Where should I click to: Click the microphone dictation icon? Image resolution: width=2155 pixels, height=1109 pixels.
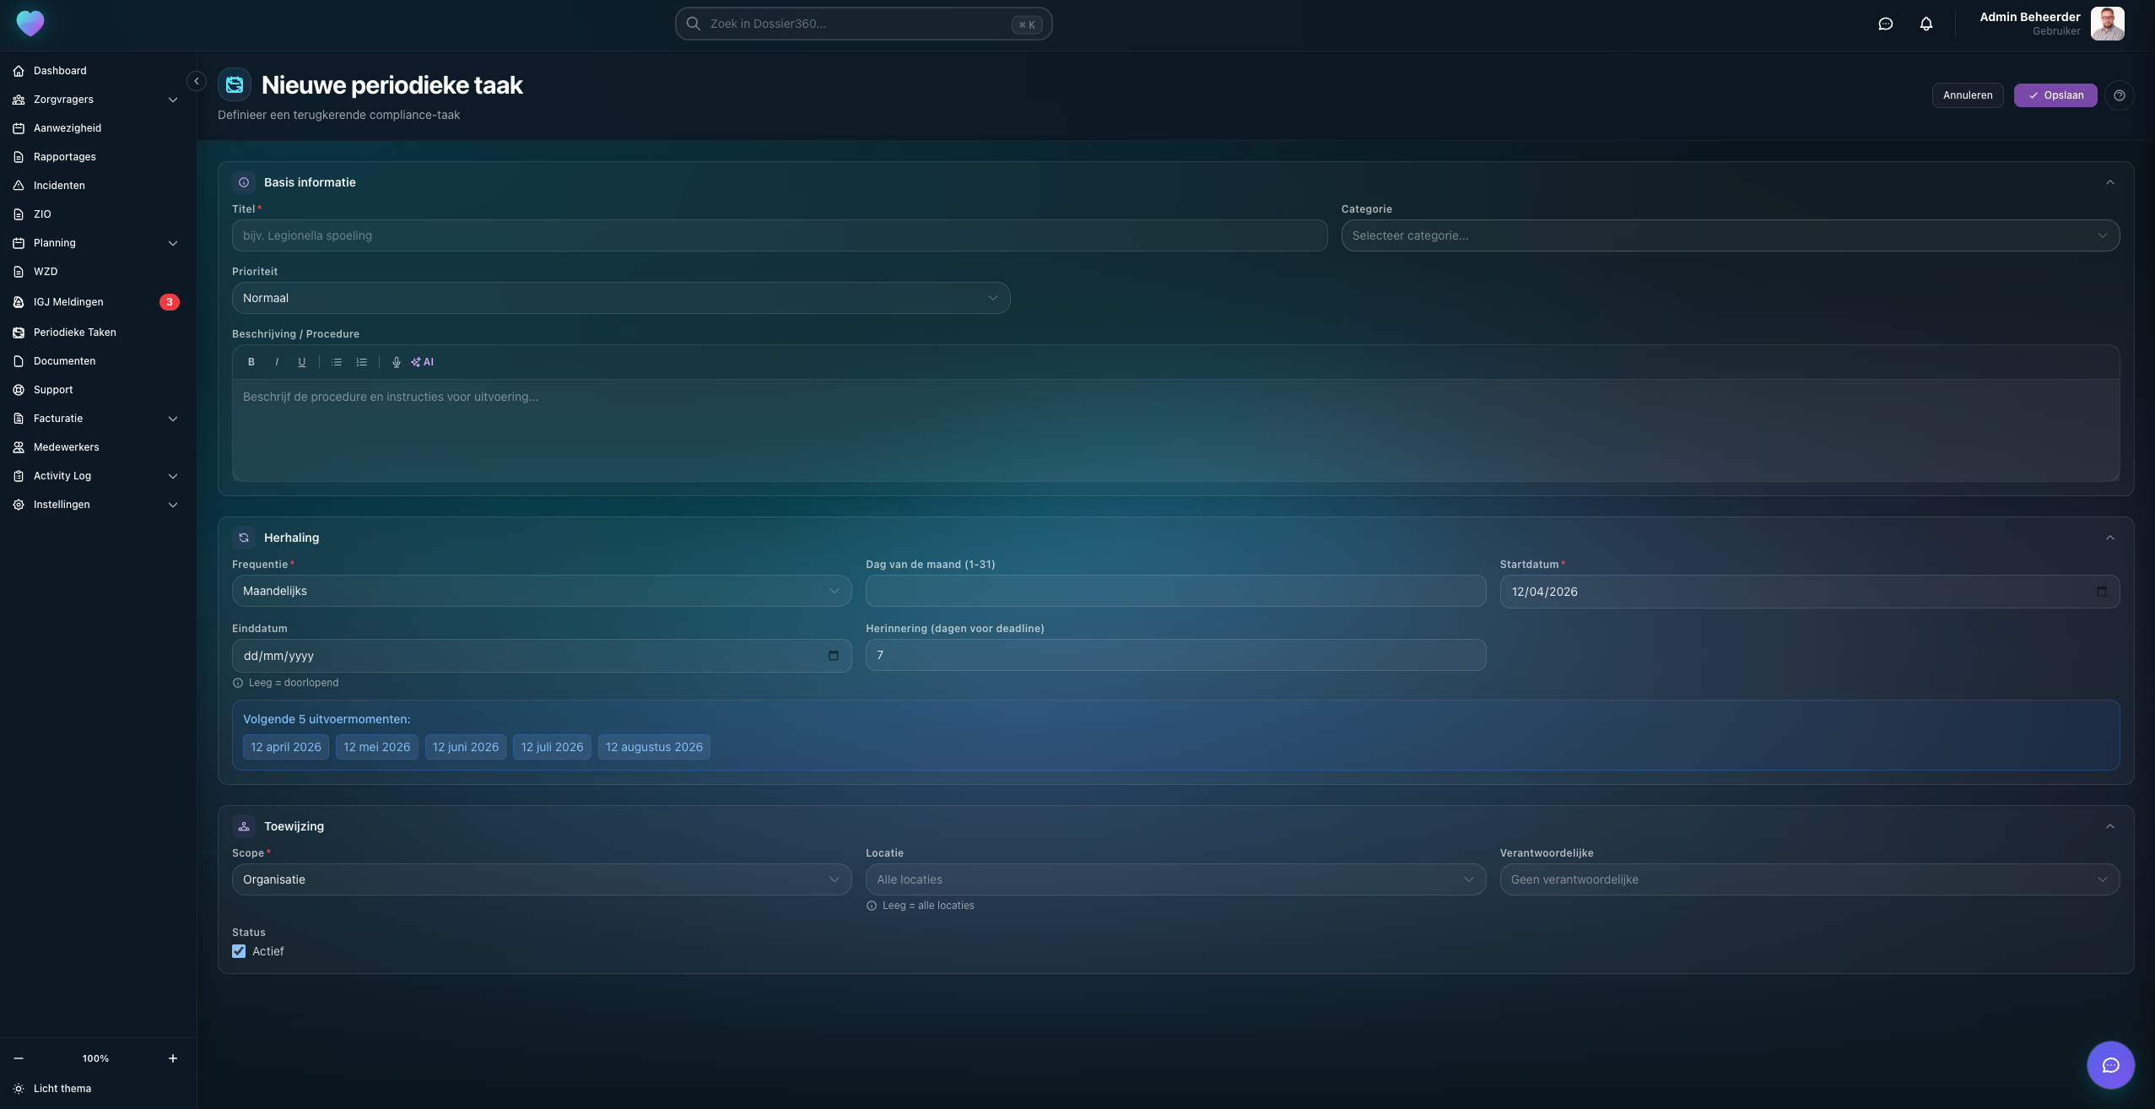tap(396, 362)
